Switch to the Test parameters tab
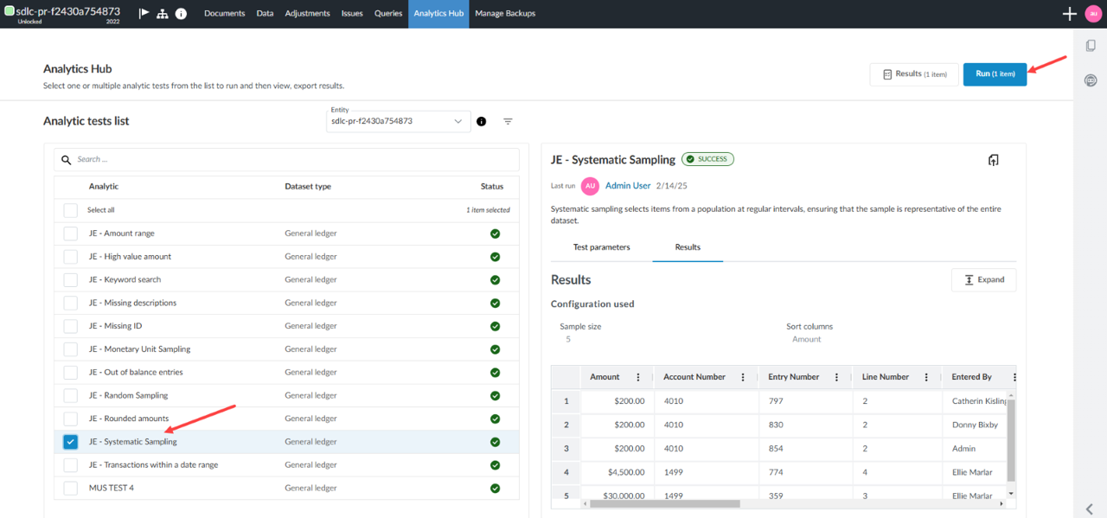The height and width of the screenshot is (518, 1107). 601,246
